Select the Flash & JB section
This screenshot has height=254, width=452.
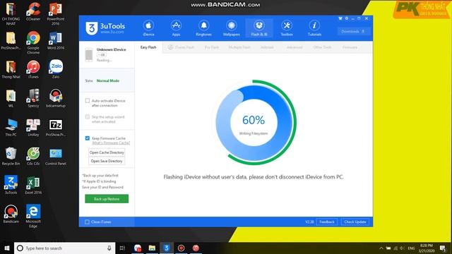259,28
